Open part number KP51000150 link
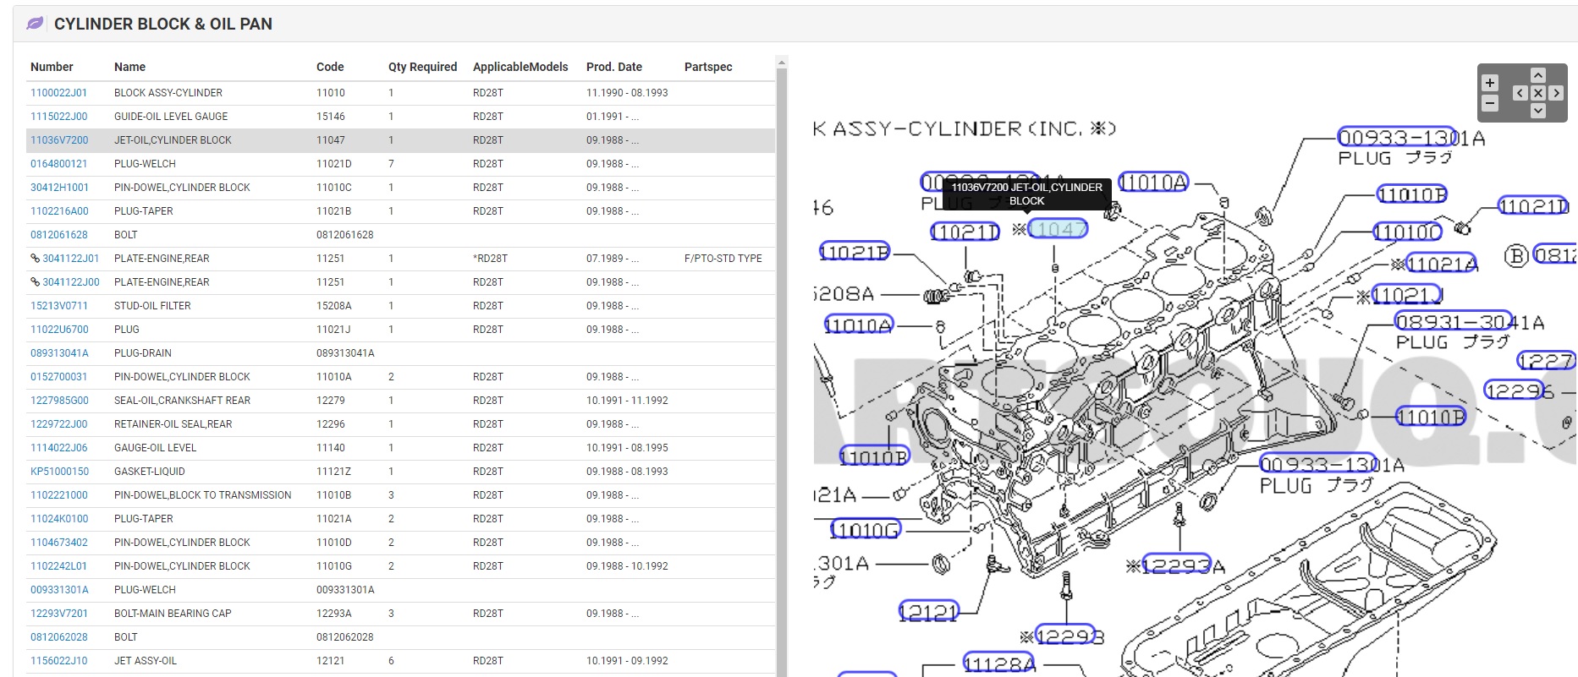 pyautogui.click(x=59, y=472)
